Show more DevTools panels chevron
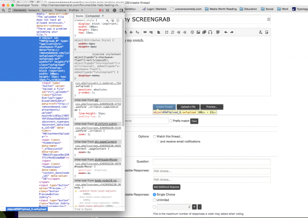Image resolution: width=308 pixels, height=218 pixels. (x=82, y=10)
